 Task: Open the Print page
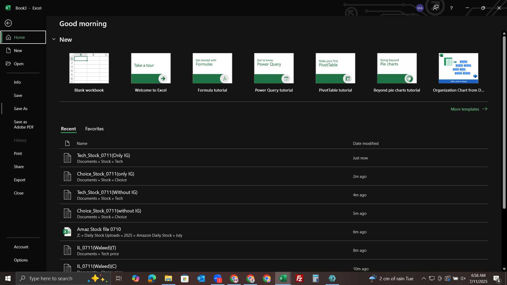coord(23,153)
